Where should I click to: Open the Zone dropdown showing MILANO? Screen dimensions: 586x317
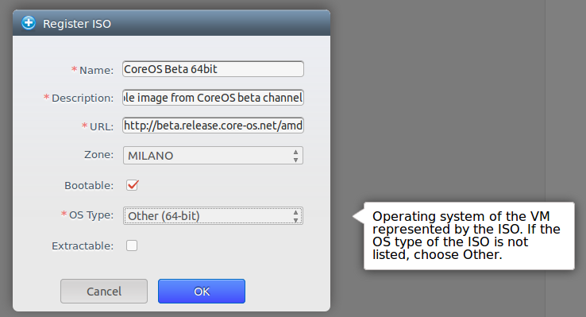coord(213,156)
